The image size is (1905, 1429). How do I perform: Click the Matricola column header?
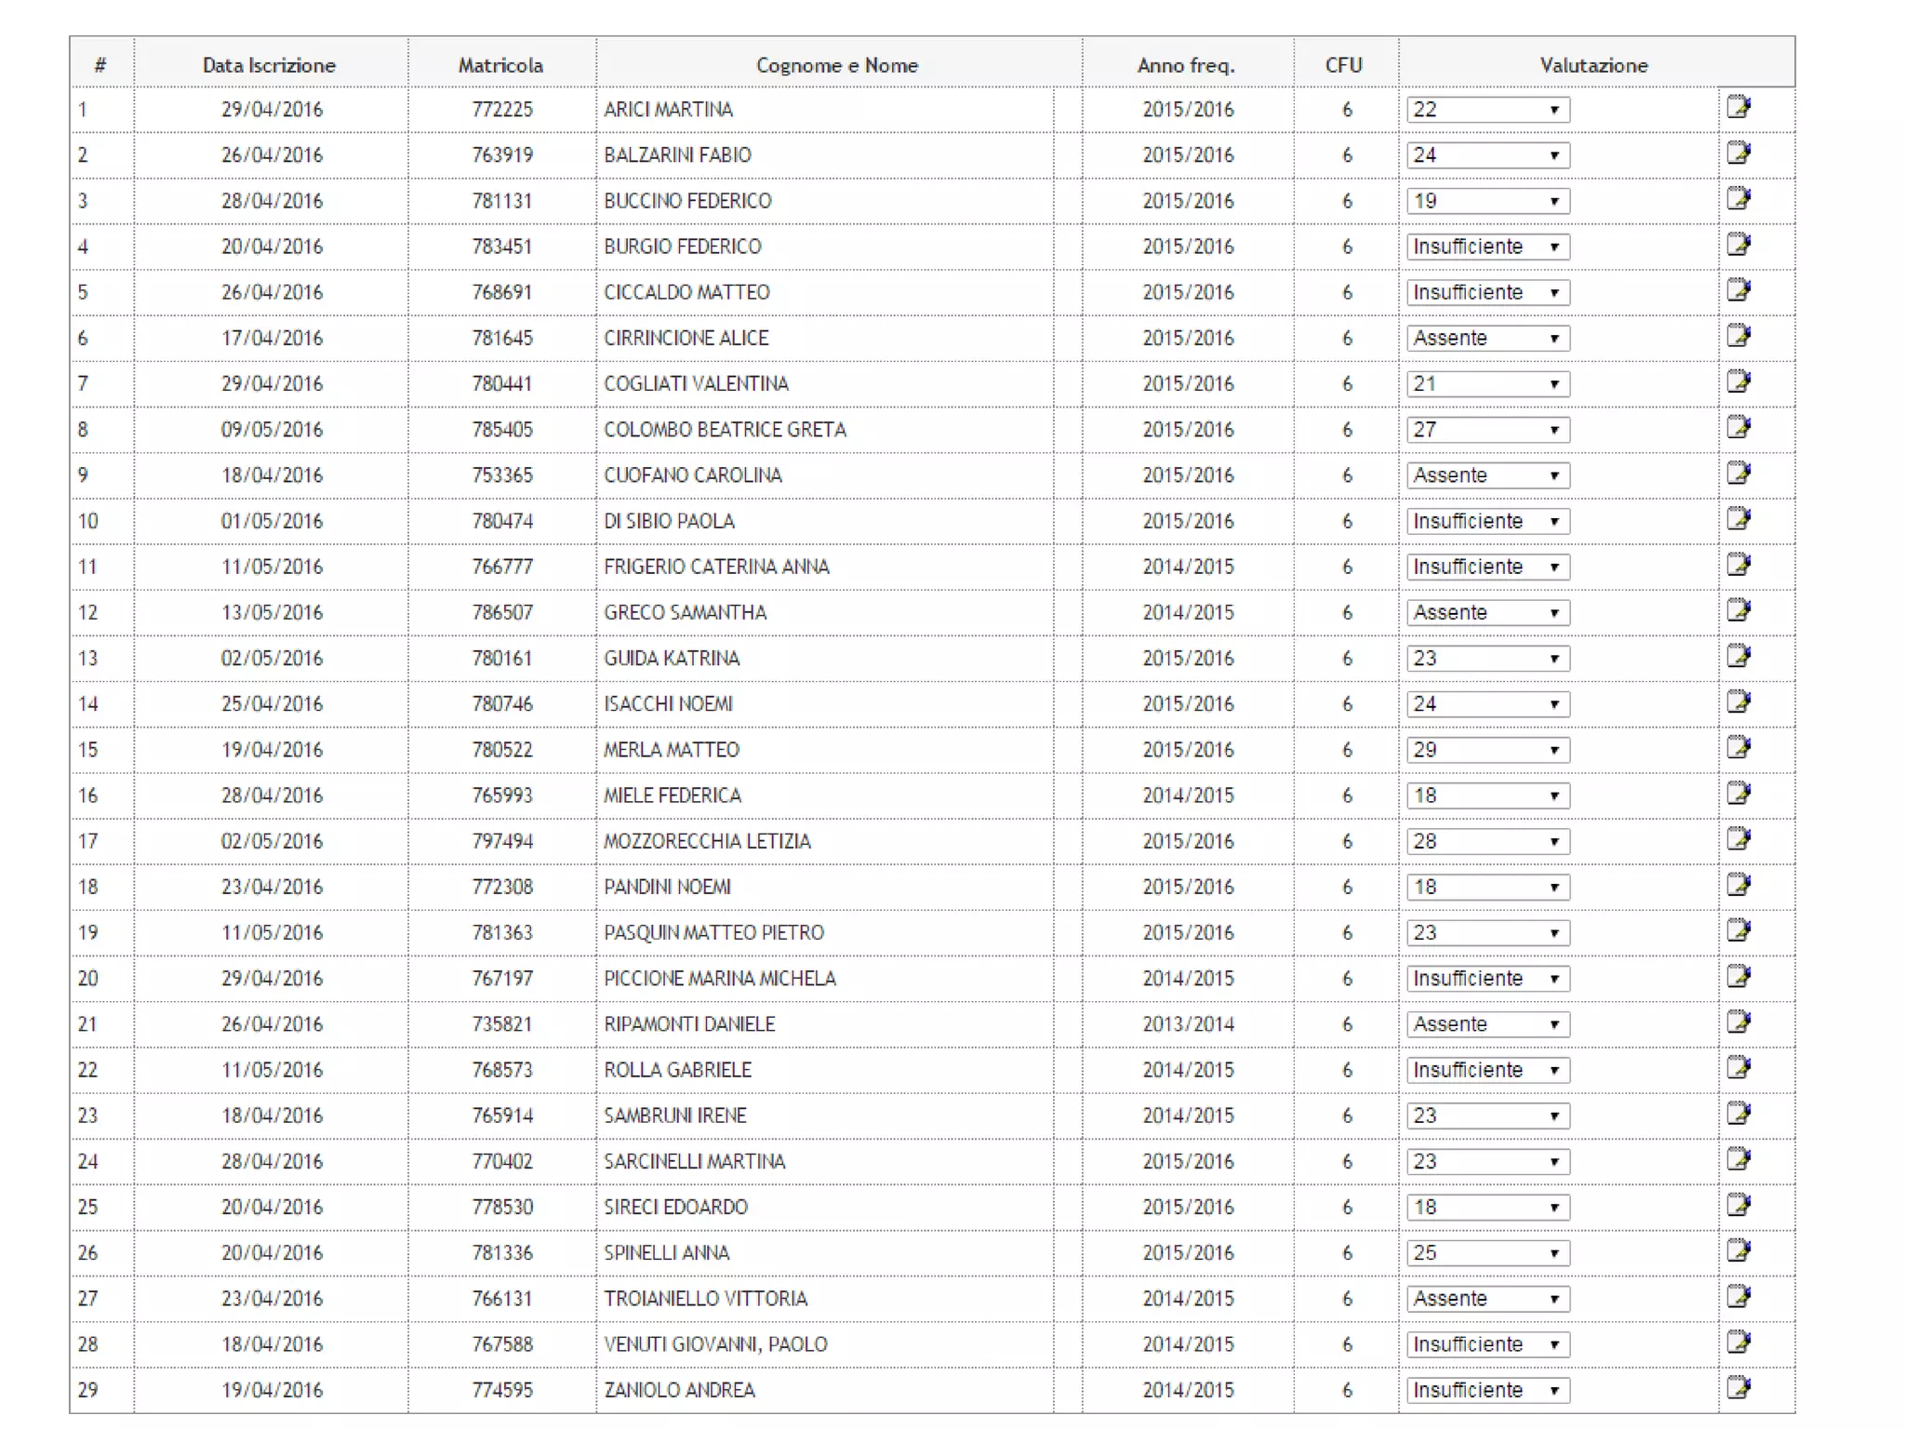pos(500,65)
